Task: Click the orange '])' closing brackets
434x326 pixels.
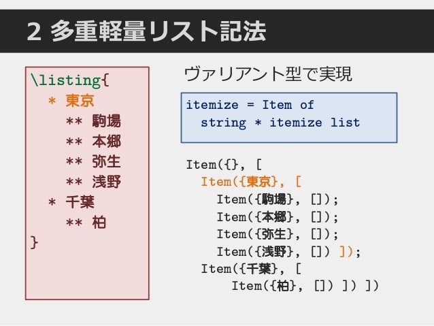Action: coord(346,252)
